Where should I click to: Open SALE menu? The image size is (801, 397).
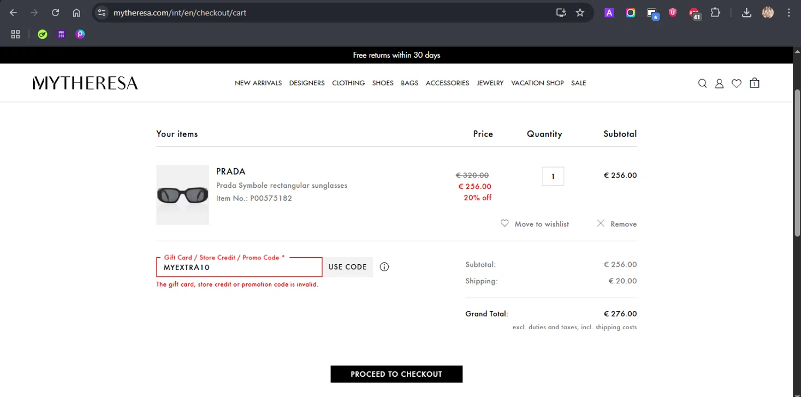click(x=578, y=83)
